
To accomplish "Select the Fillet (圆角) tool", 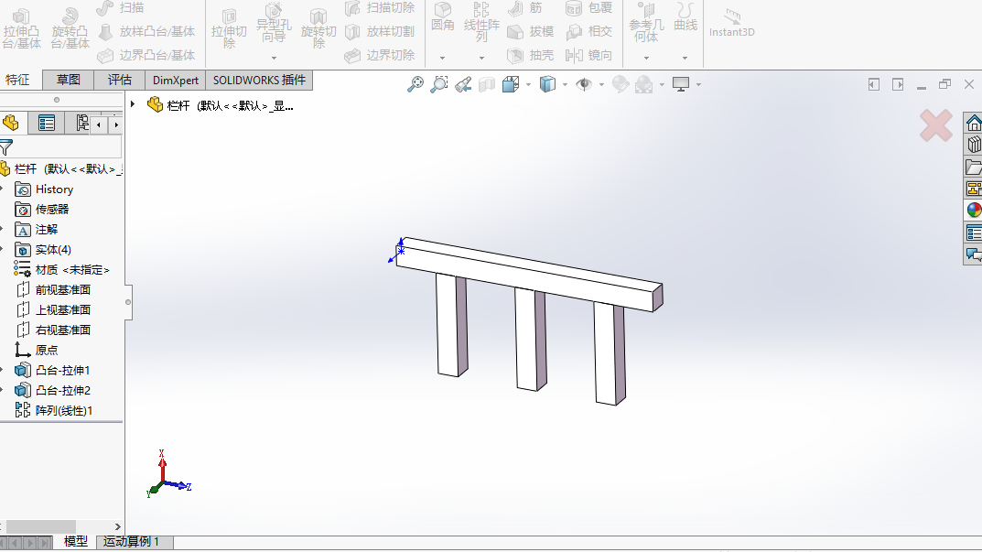I will pyautogui.click(x=443, y=17).
